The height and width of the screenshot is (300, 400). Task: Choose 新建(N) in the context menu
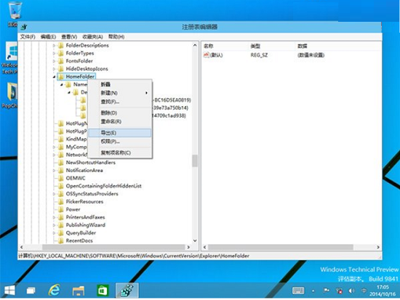(120, 93)
